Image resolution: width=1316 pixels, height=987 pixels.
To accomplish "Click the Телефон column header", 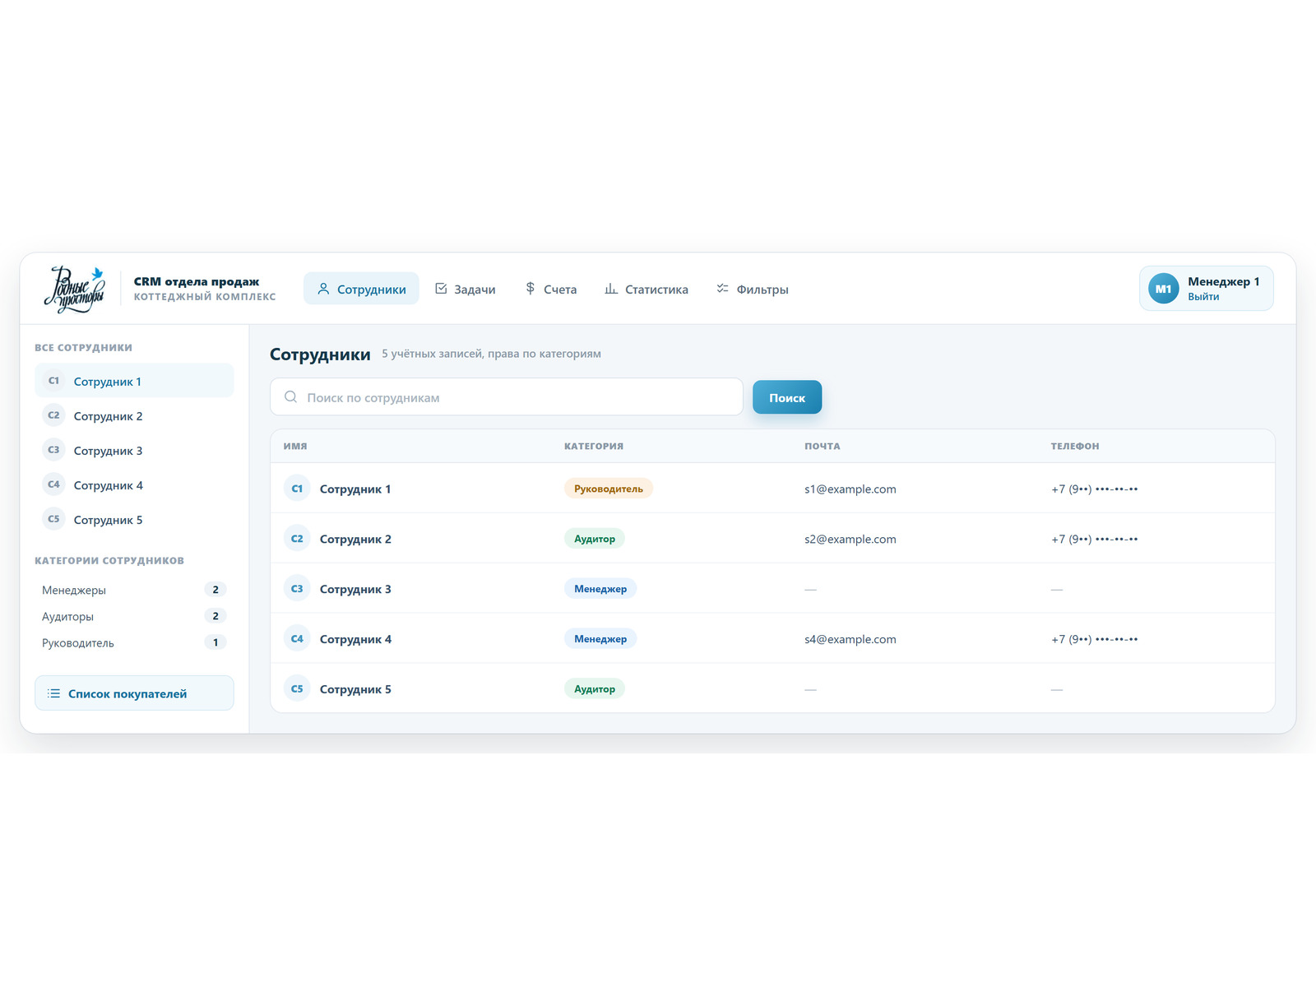I will tap(1075, 446).
